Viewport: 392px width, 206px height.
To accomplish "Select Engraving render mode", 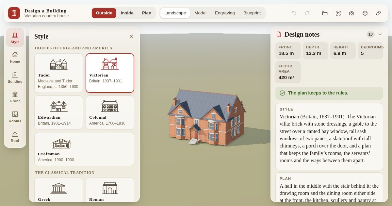I will click(x=225, y=13).
